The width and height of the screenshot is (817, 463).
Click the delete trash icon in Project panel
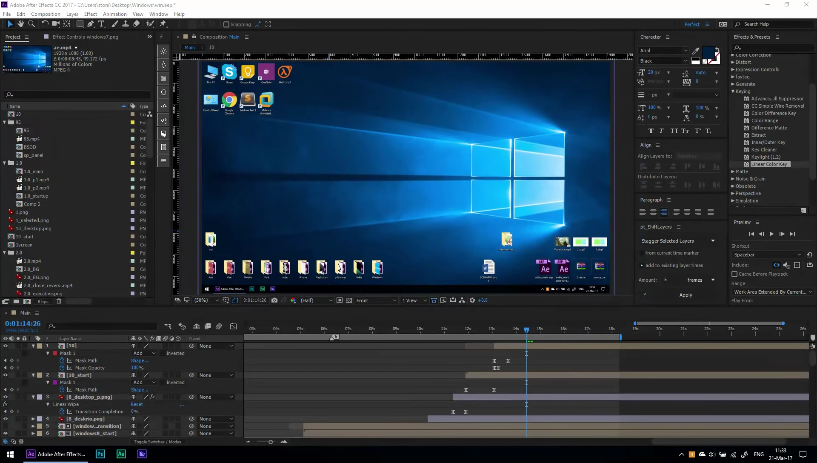pos(59,301)
